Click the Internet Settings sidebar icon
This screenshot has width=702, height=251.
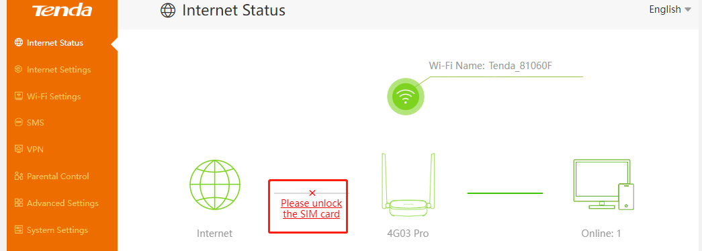point(18,69)
